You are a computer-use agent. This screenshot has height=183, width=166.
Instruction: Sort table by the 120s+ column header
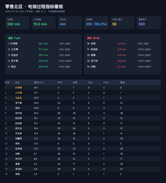click(106, 82)
